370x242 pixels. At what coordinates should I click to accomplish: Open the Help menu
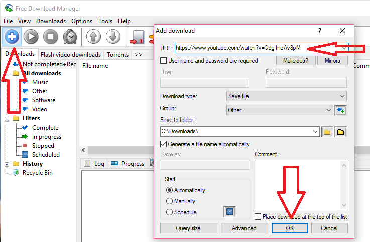(124, 21)
